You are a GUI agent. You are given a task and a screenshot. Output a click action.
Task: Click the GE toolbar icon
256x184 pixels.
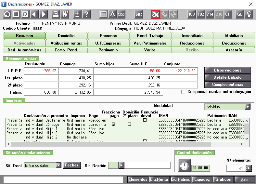pyautogui.click(x=240, y=14)
